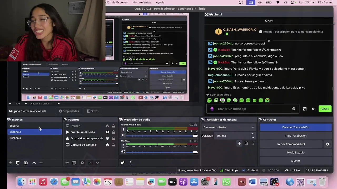The height and width of the screenshot is (189, 337).
Task: Open scene filters icon in Escenas toolbar
Action: (26, 163)
